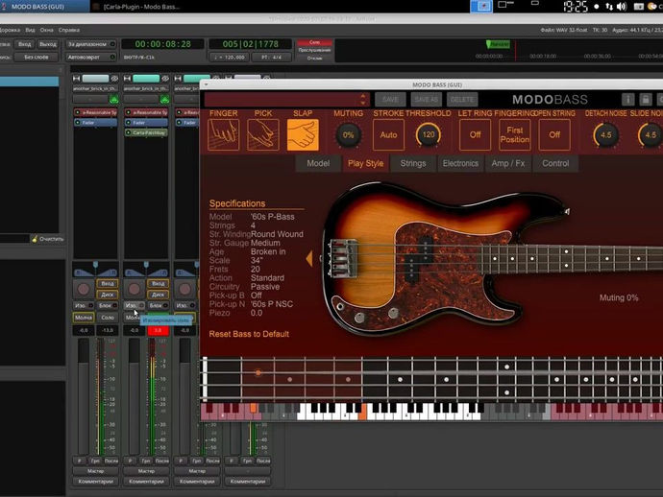Click the SAVE AS button
The image size is (663, 497).
click(427, 100)
